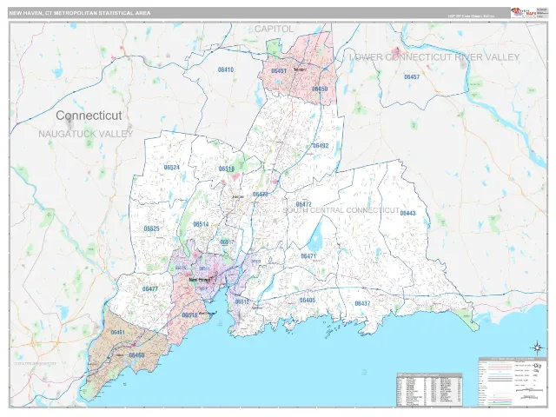Select the map title 'New Haven, CT Metropolitan Statistical Area'
Image resolution: width=556 pixels, height=417 pixels.
click(80, 13)
